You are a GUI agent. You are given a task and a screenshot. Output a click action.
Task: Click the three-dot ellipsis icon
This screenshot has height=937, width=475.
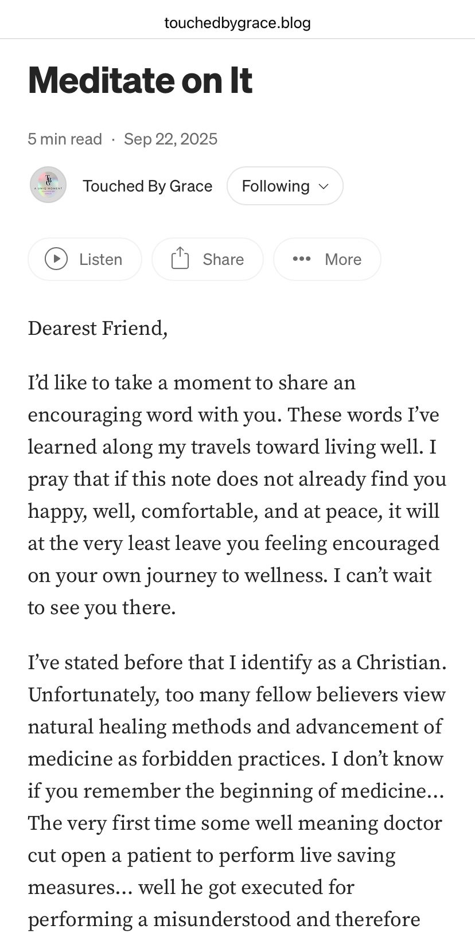[x=302, y=259]
